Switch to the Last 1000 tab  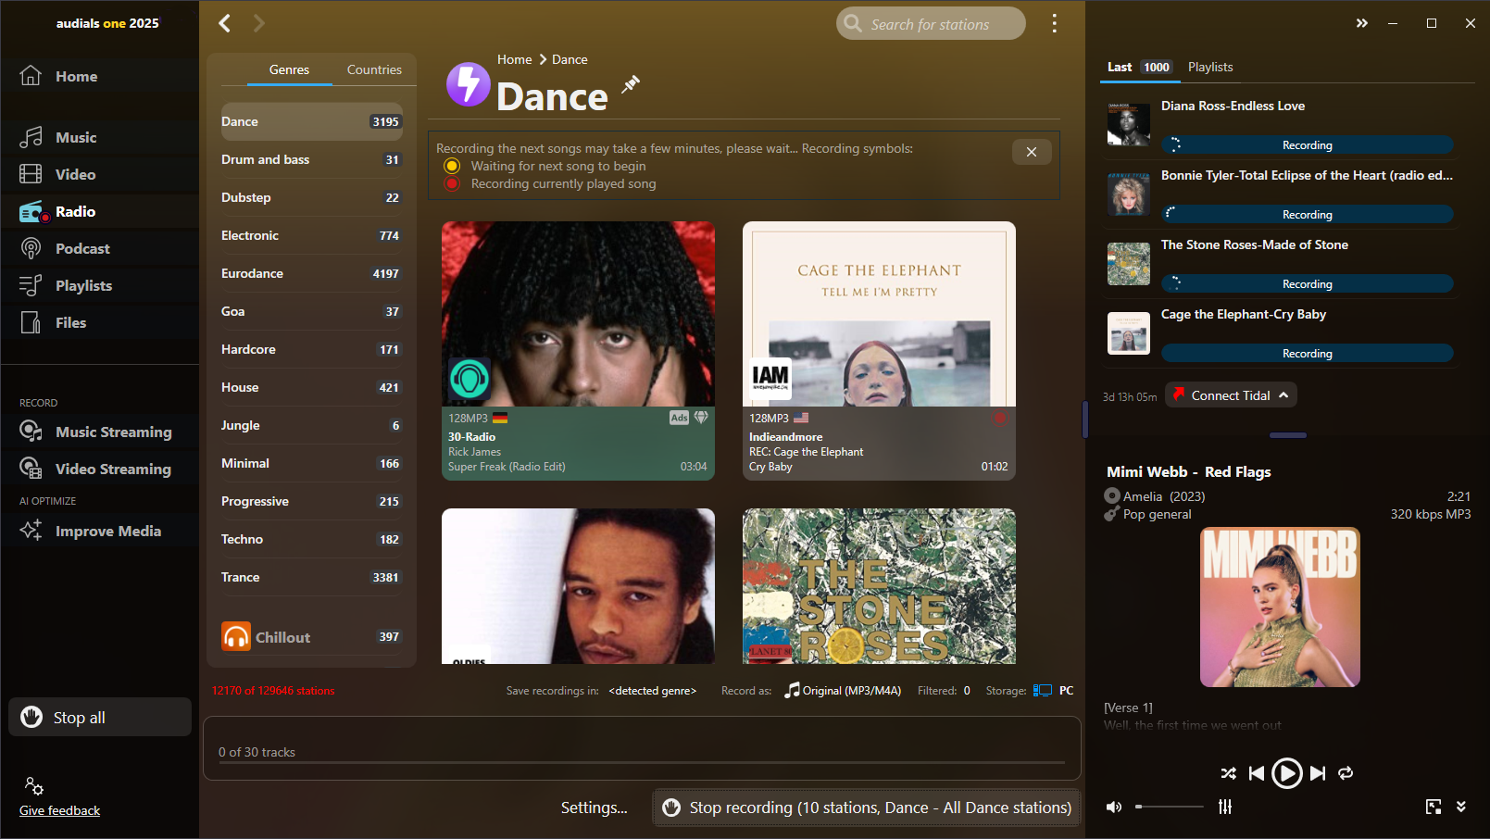pos(1139,67)
